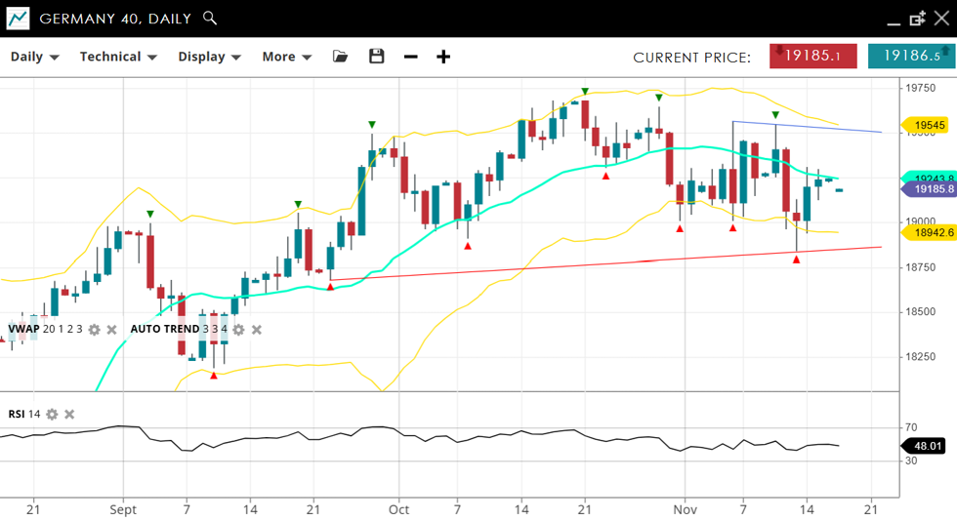Screen dimensions: 957x521
Task: Click the detach window icon in title bar
Action: 917,19
